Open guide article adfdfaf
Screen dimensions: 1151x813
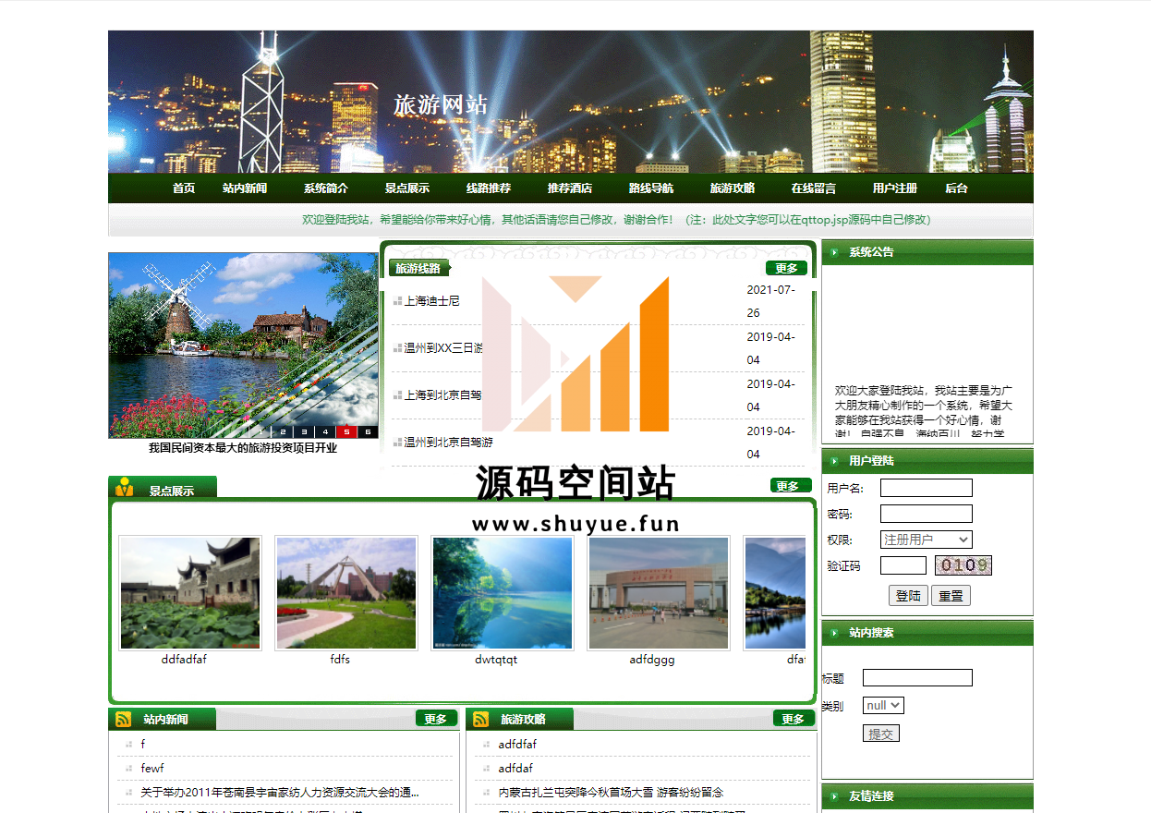[517, 745]
